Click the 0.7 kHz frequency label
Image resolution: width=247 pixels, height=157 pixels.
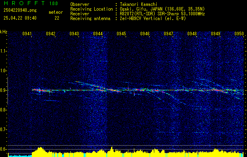[x=4, y=130]
